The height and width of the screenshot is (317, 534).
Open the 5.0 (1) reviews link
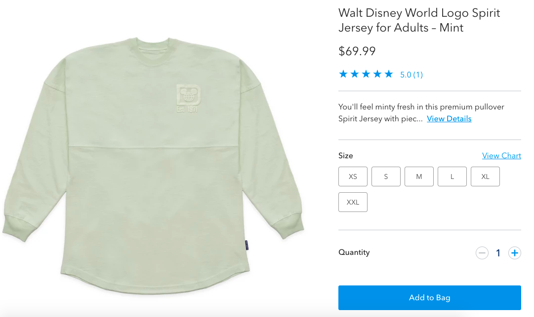coord(411,75)
